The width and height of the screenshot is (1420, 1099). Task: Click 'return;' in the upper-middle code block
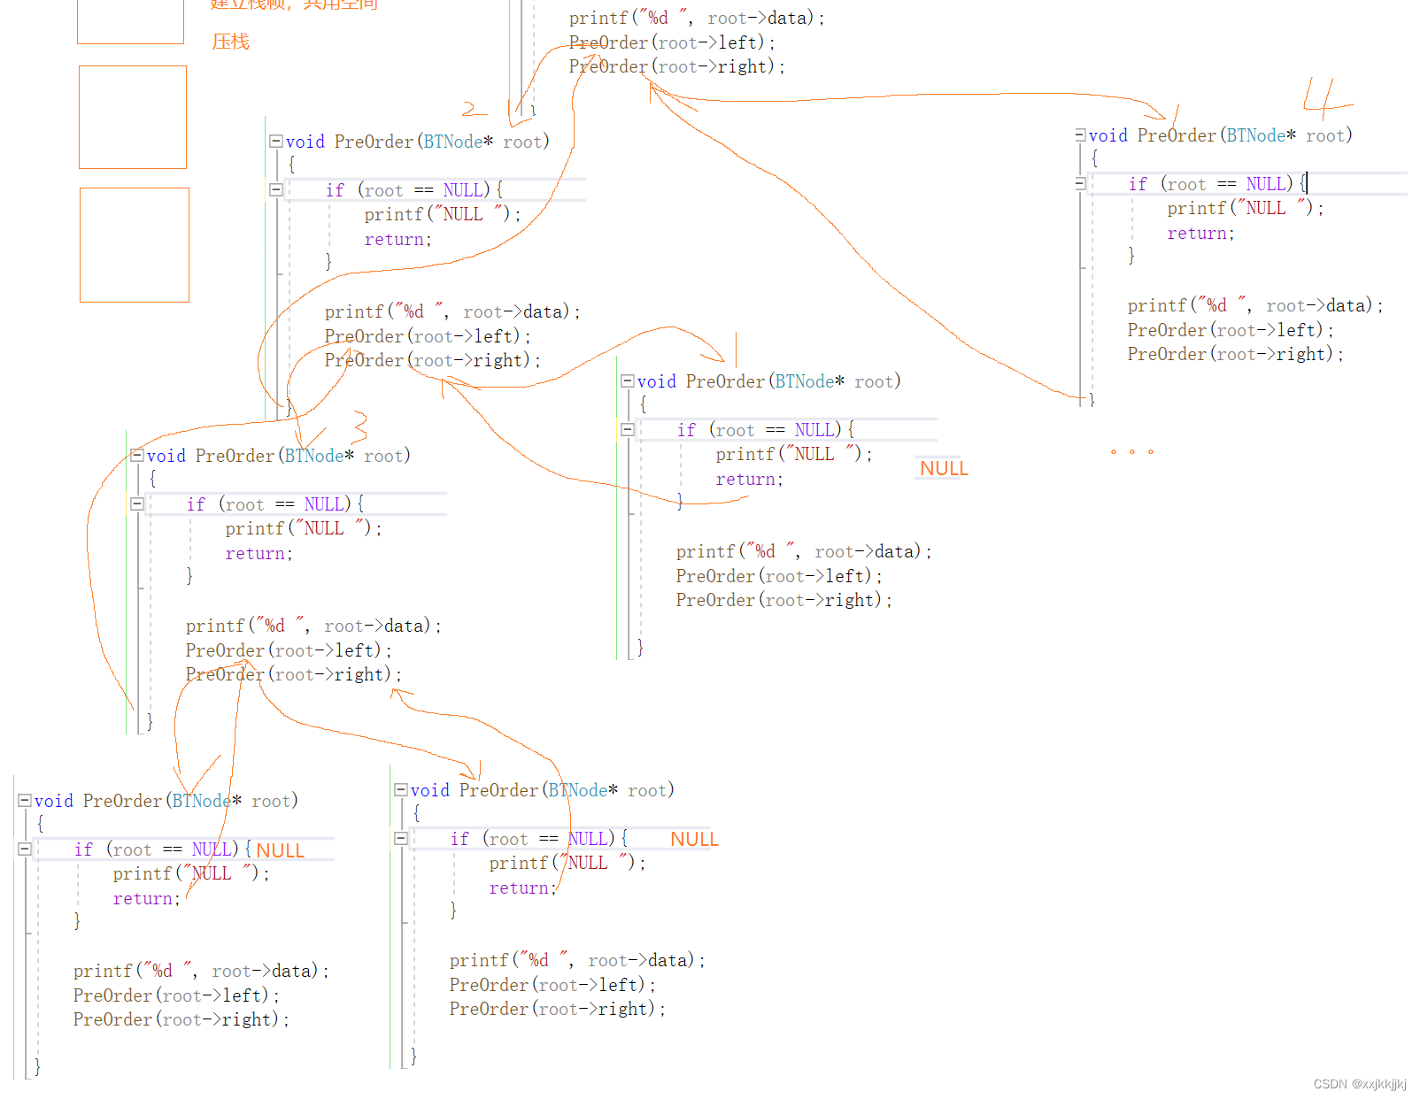(x=398, y=239)
